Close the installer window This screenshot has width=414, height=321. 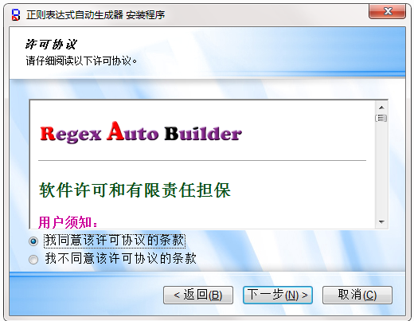click(x=387, y=11)
